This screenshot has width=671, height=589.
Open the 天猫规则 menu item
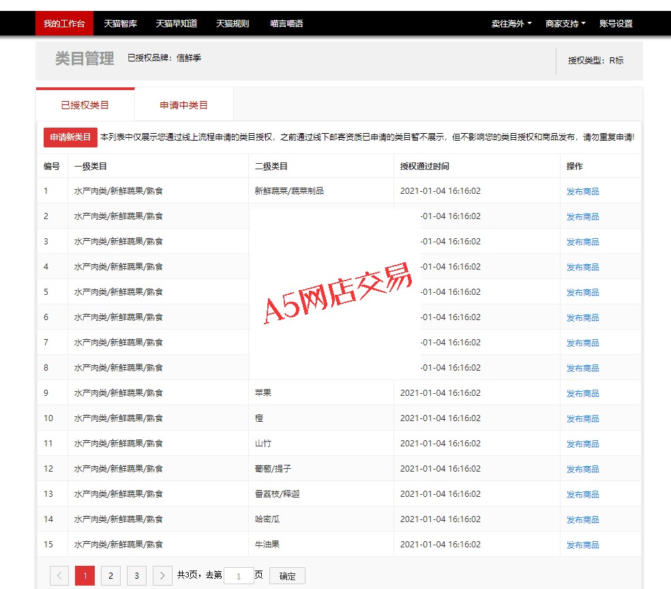pos(233,24)
